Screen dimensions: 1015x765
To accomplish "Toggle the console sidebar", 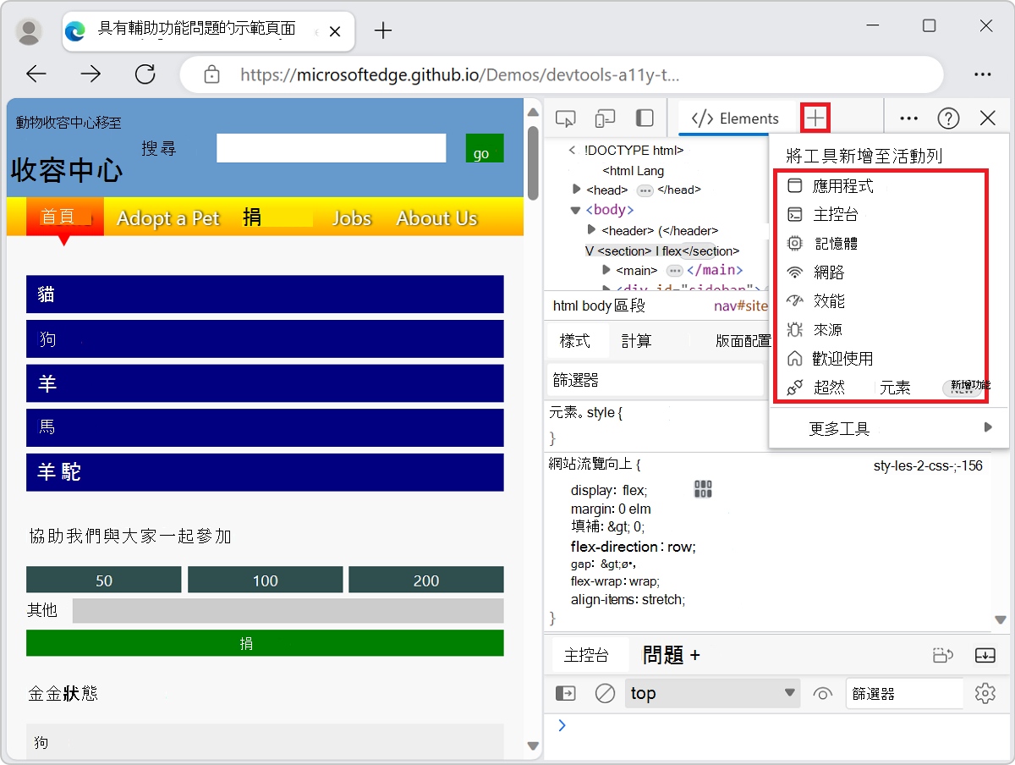I will 565,693.
